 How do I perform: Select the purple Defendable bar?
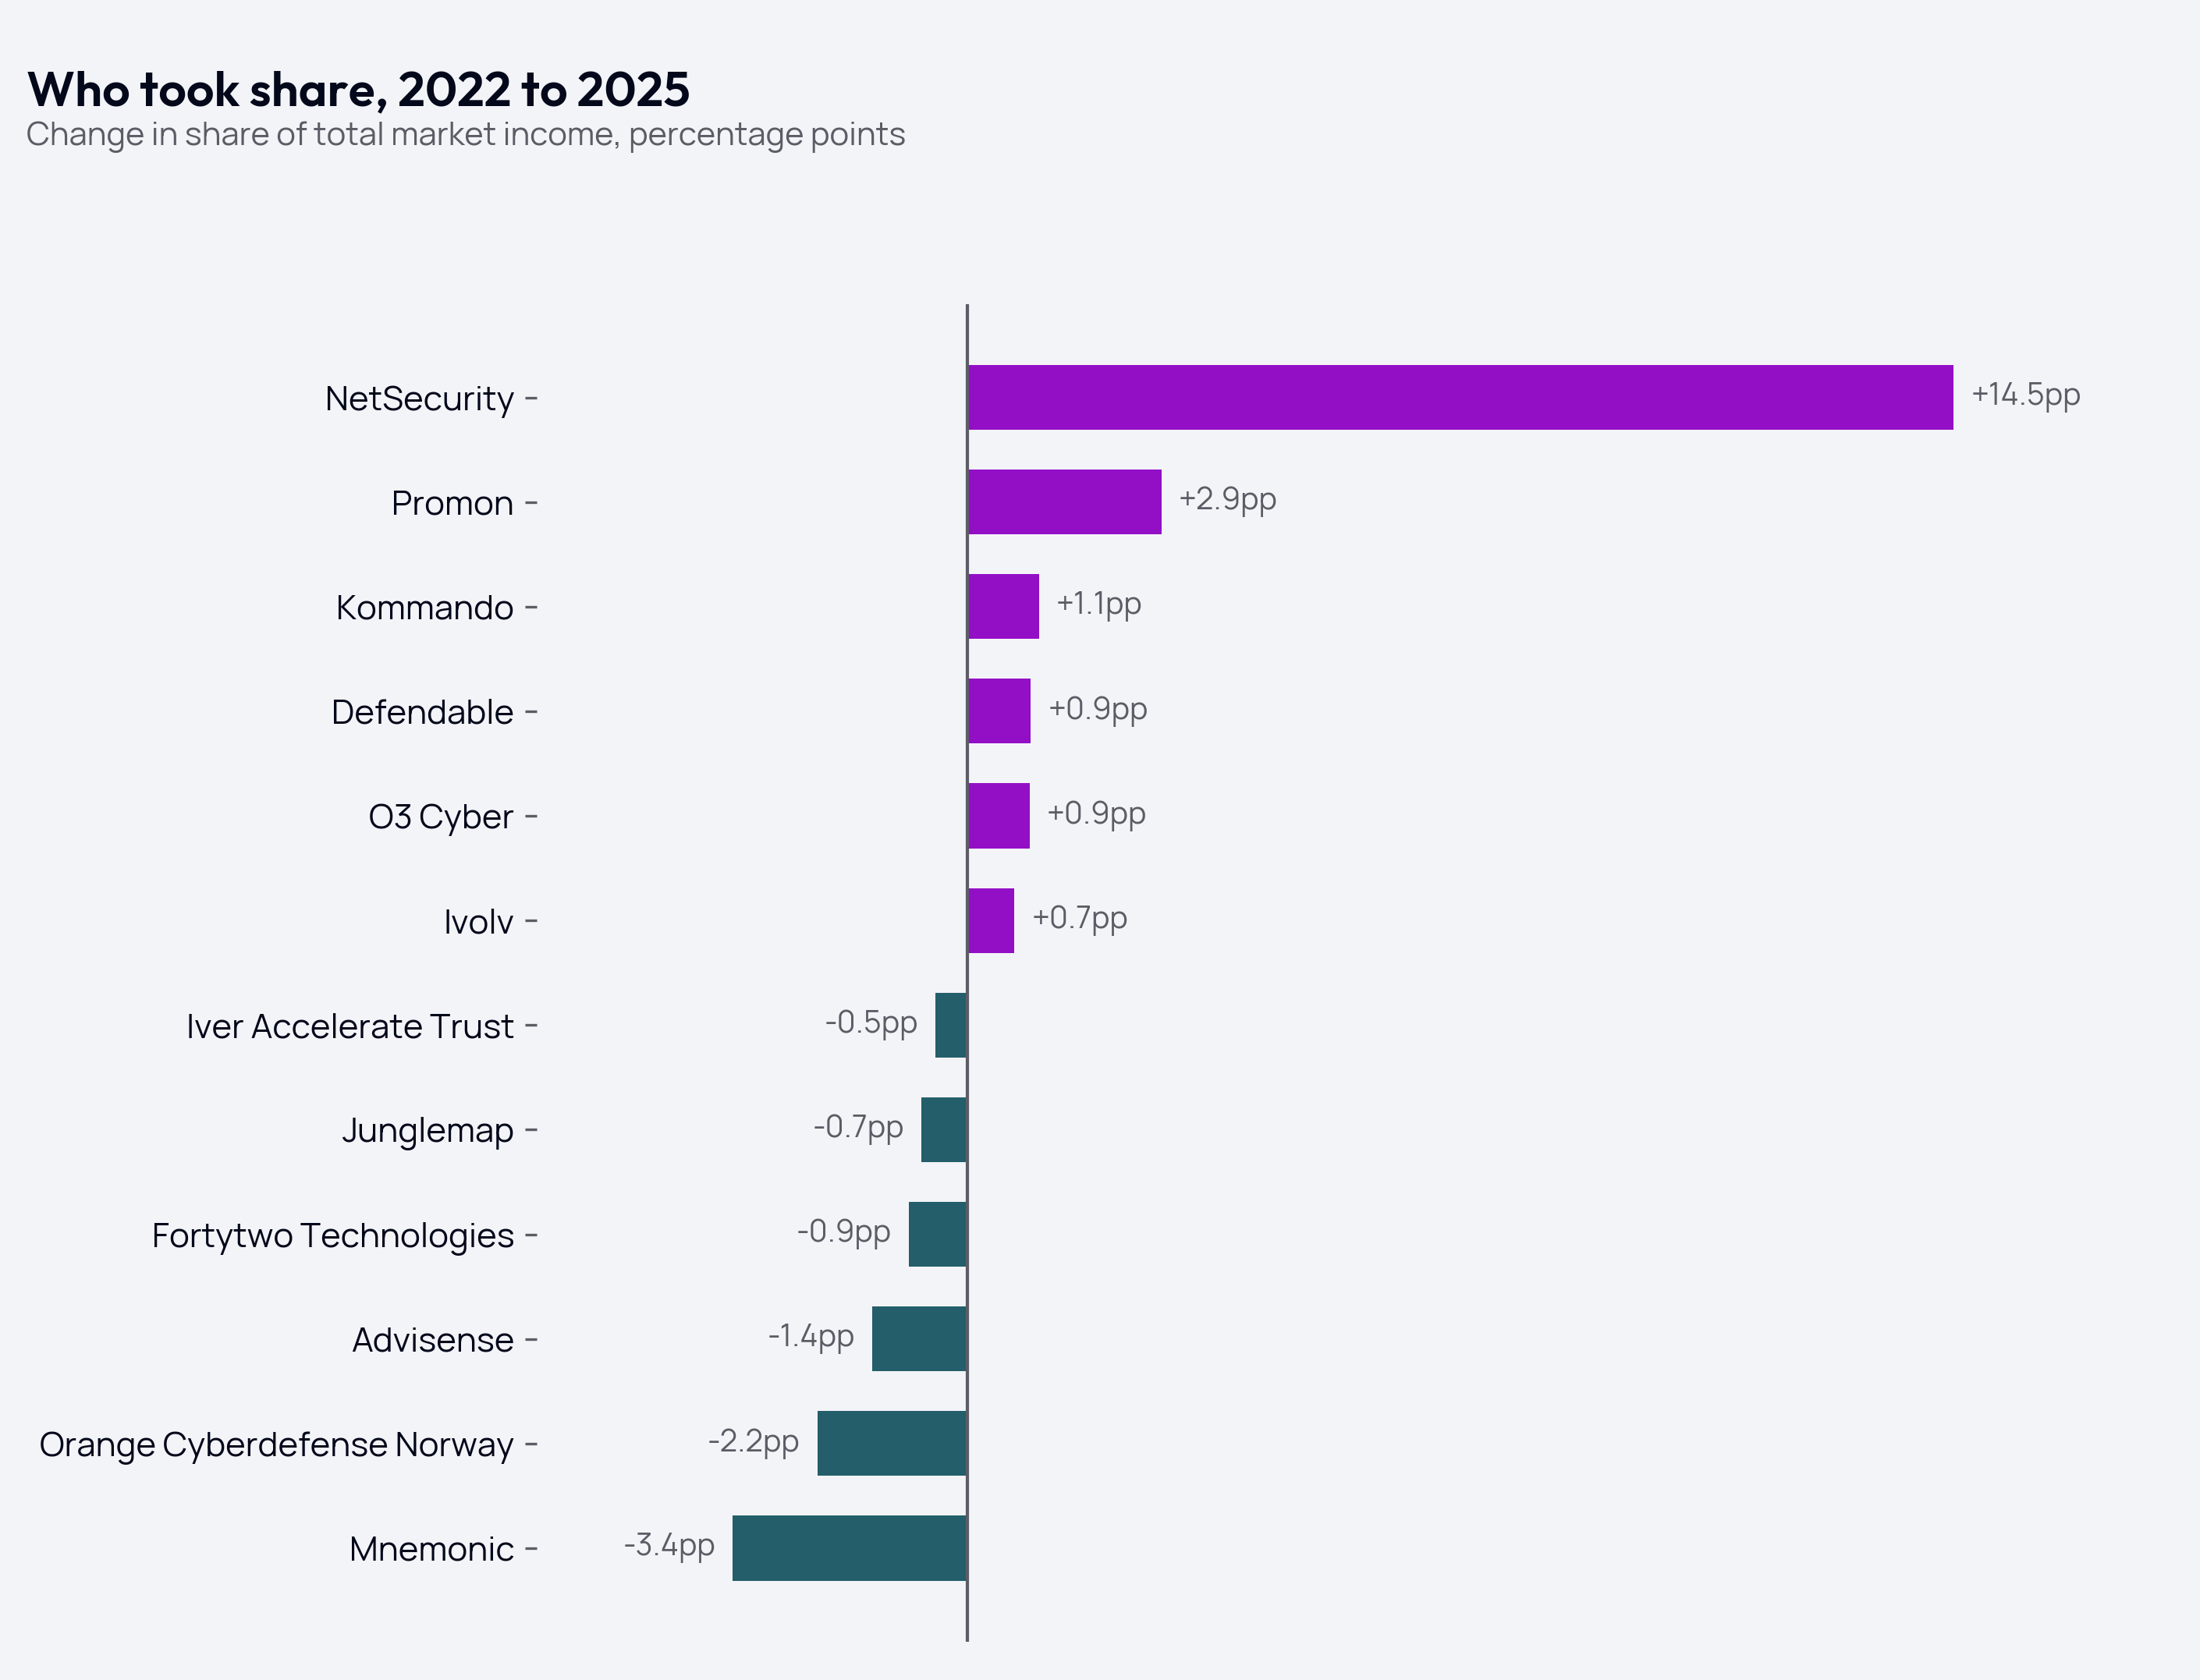coord(999,711)
